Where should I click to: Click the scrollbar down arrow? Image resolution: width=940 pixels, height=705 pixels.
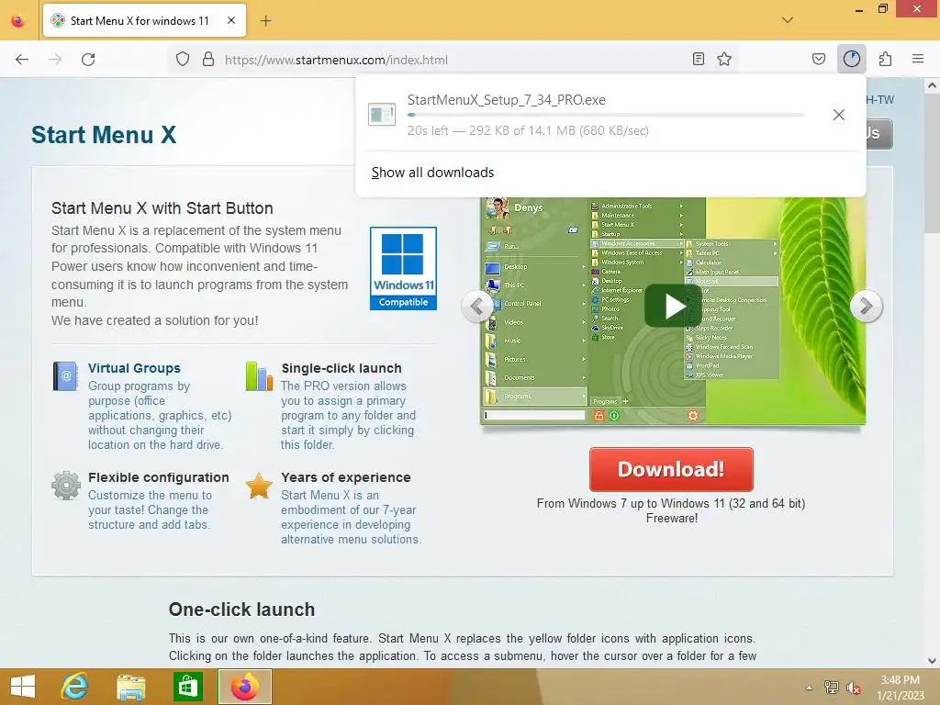click(x=932, y=661)
